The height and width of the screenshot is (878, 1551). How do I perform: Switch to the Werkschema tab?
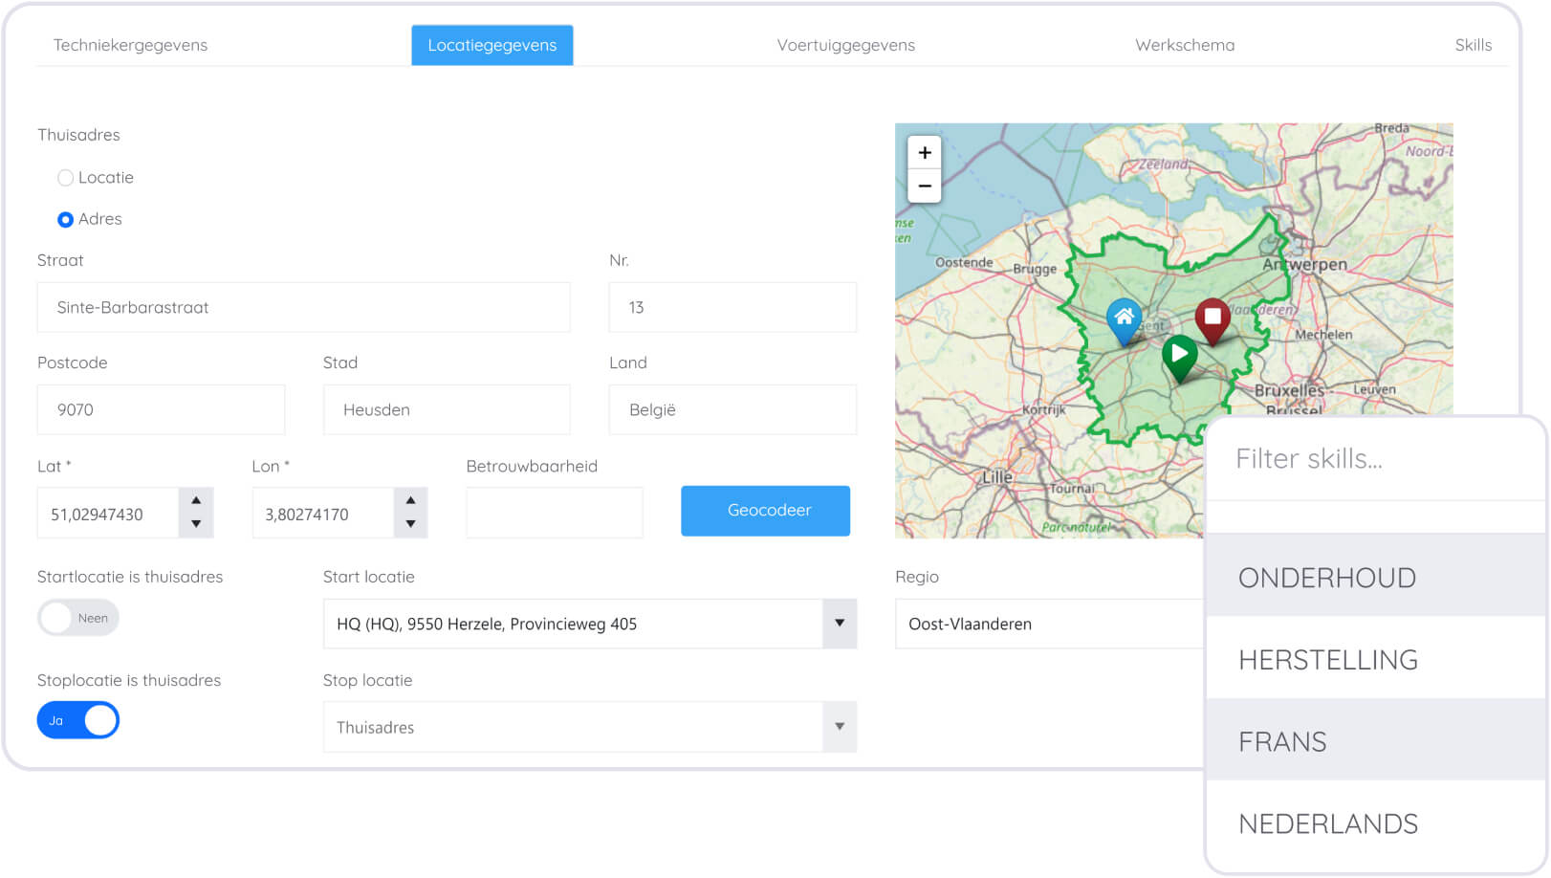coord(1185,45)
